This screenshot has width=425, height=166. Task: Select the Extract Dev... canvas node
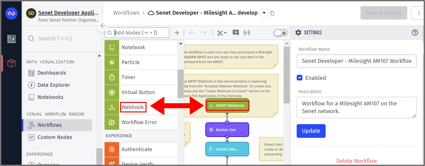pos(227,149)
